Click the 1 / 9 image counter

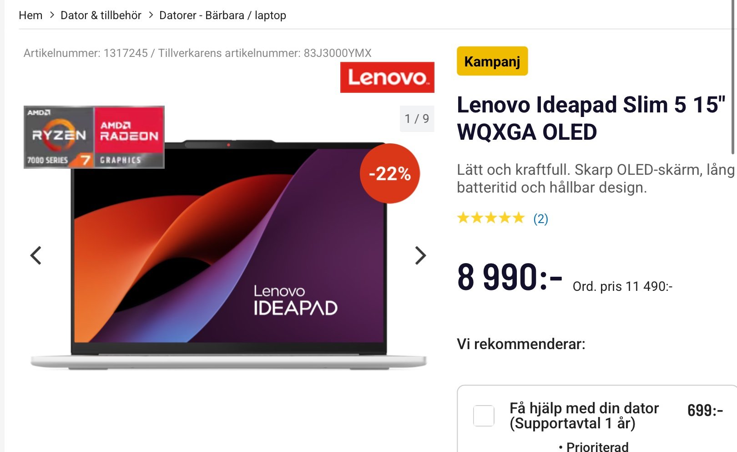pyautogui.click(x=417, y=119)
